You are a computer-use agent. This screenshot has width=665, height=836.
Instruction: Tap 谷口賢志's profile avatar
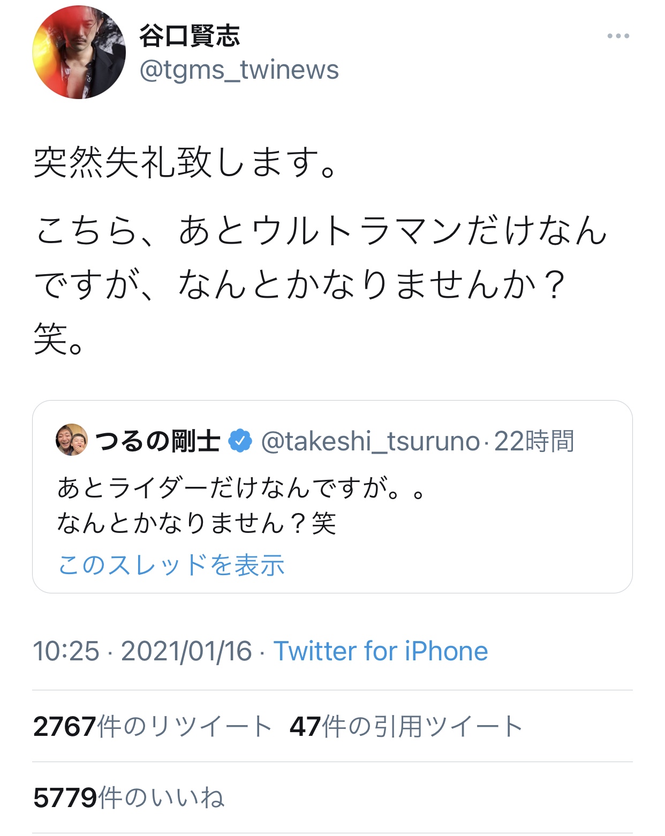pyautogui.click(x=79, y=52)
